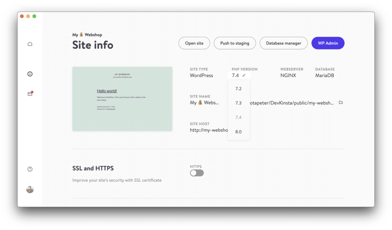
Task: Open the info icon in the sidebar
Action: click(30, 74)
